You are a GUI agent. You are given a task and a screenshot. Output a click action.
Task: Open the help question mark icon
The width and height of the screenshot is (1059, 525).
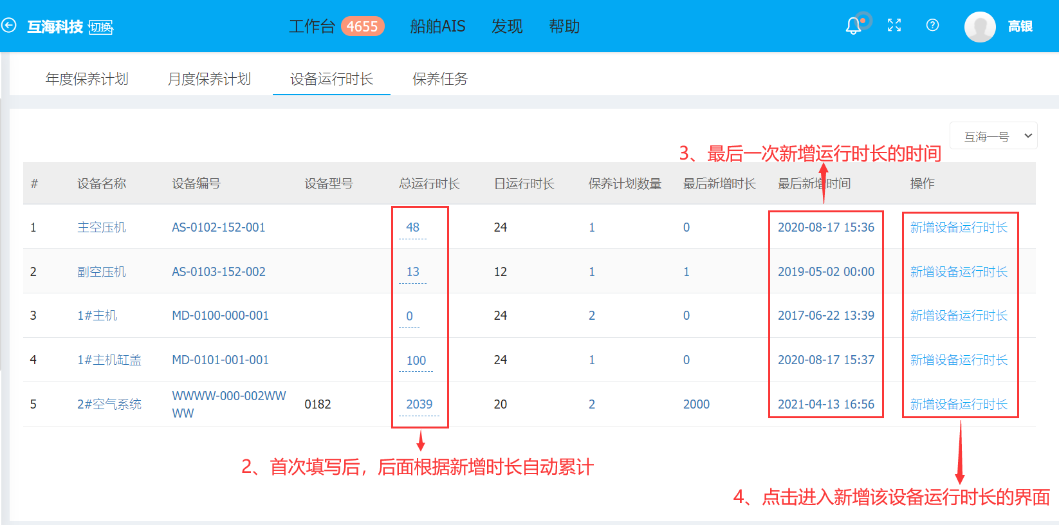(932, 26)
